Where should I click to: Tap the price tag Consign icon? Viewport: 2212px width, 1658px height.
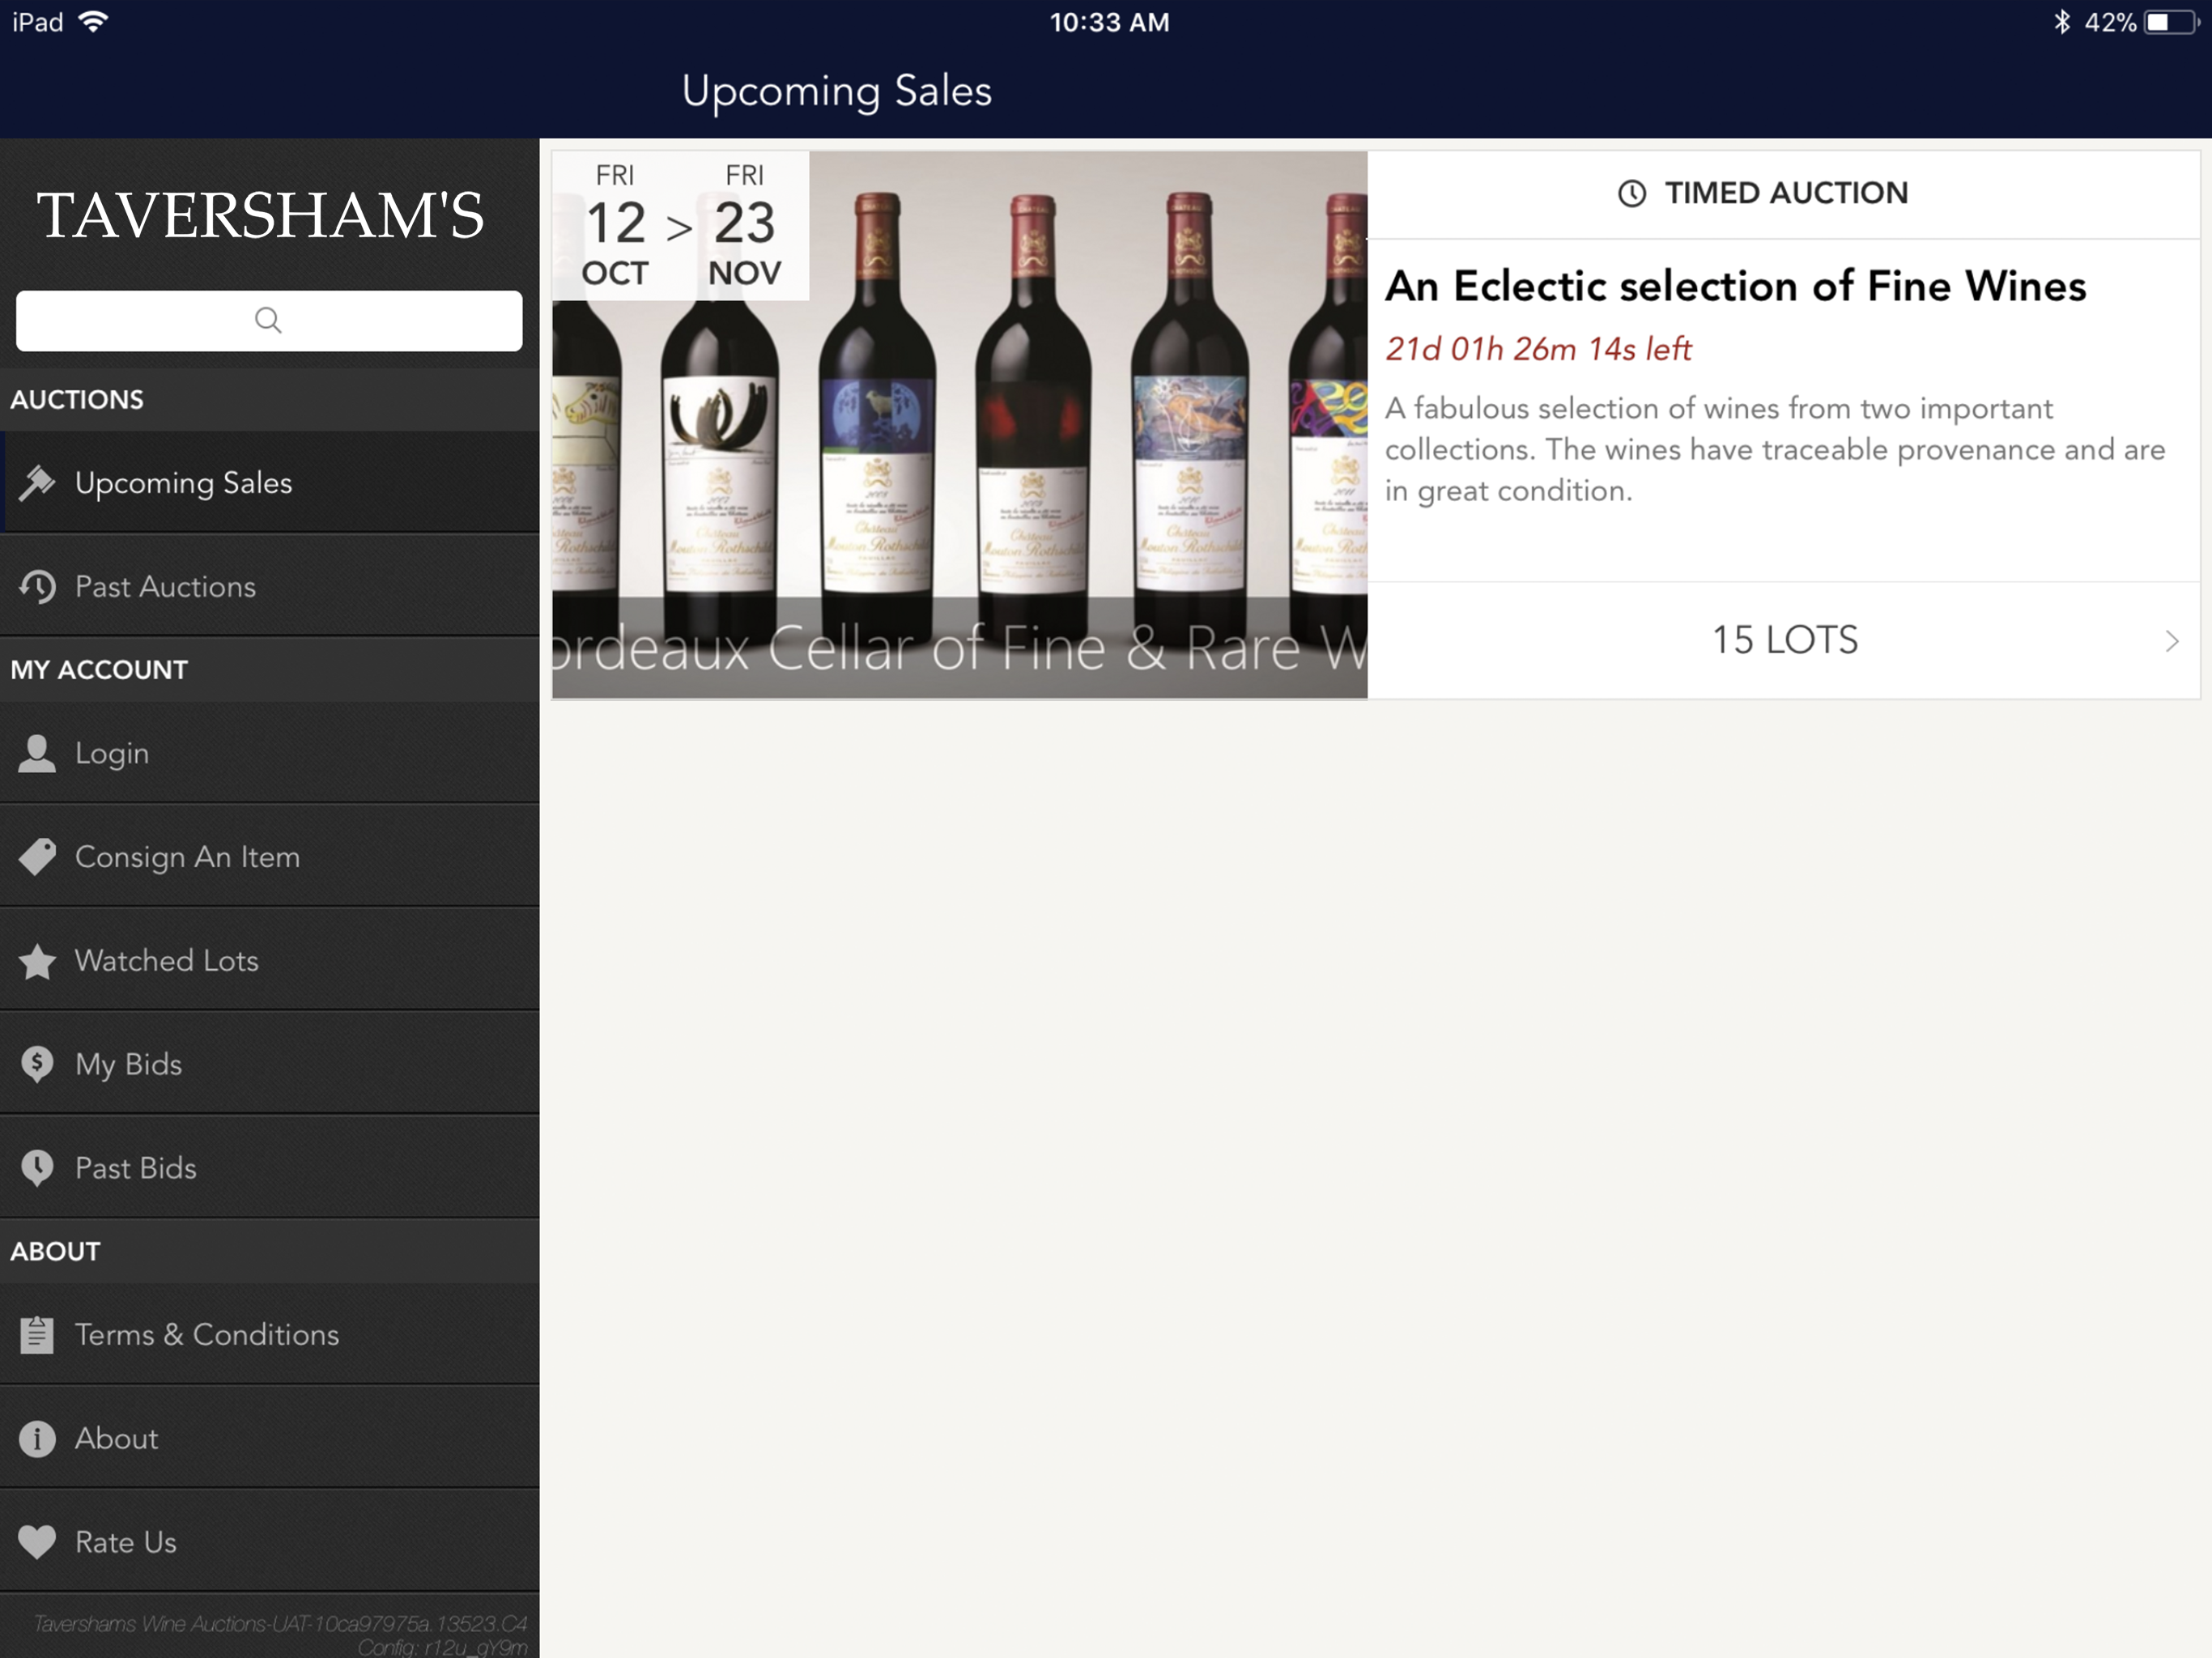37,857
